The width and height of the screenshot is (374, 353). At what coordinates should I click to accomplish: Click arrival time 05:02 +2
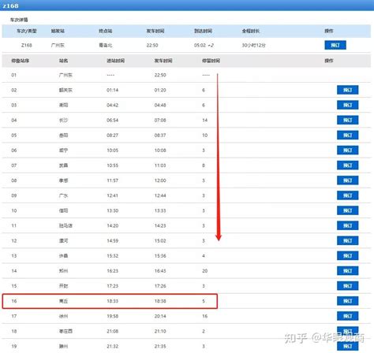pyautogui.click(x=204, y=45)
